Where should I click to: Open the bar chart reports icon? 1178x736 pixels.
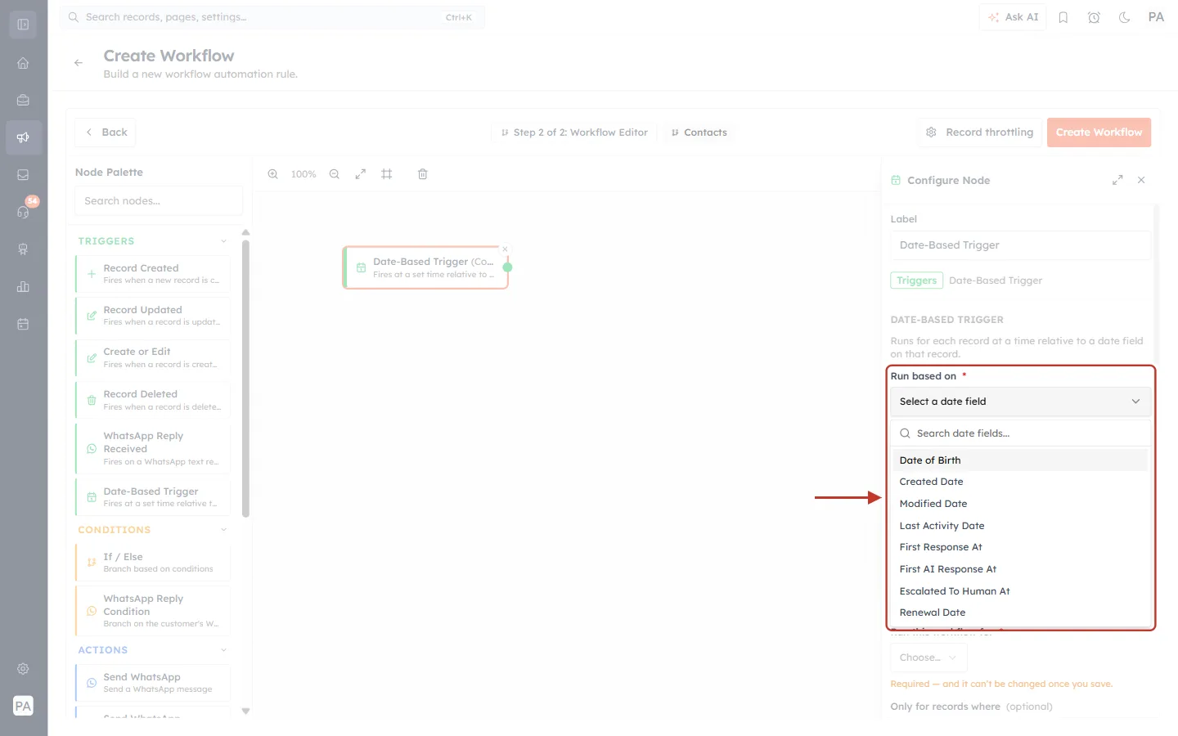pos(23,286)
